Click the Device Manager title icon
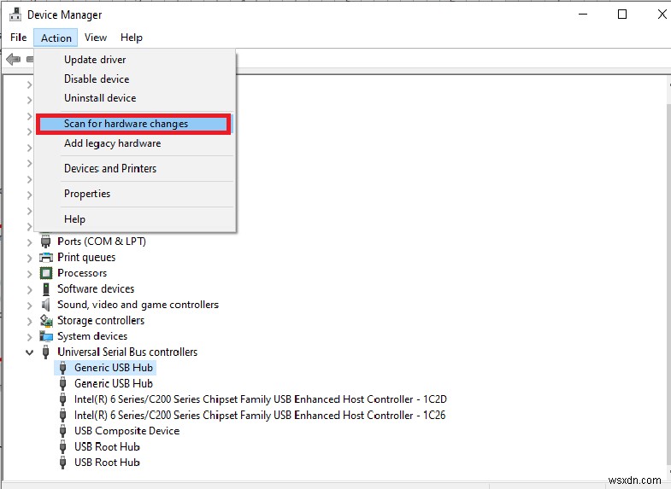This screenshot has height=489, width=671. point(15,15)
